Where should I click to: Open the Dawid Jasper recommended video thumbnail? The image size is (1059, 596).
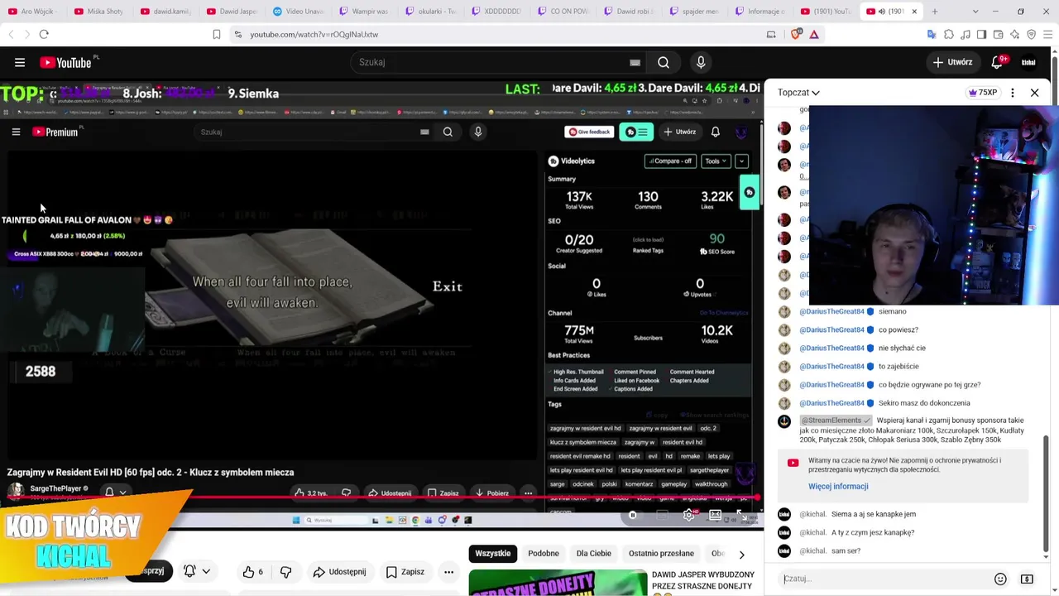pos(558,583)
